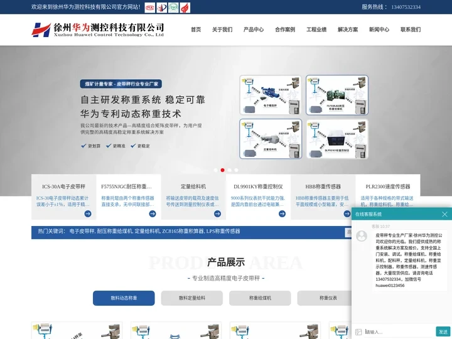The height and width of the screenshot is (339, 452).
Task: Select 散料动态称重 product tab
Action: point(124,298)
